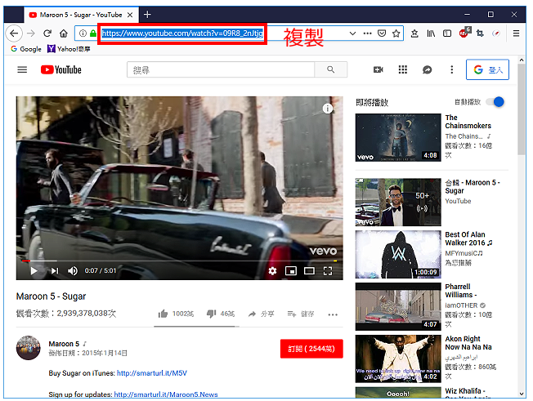Open the browser home page icon
This screenshot has width=533, height=401.
pos(64,33)
